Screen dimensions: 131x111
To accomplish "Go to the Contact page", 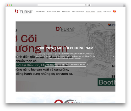I will [x=107, y=12].
